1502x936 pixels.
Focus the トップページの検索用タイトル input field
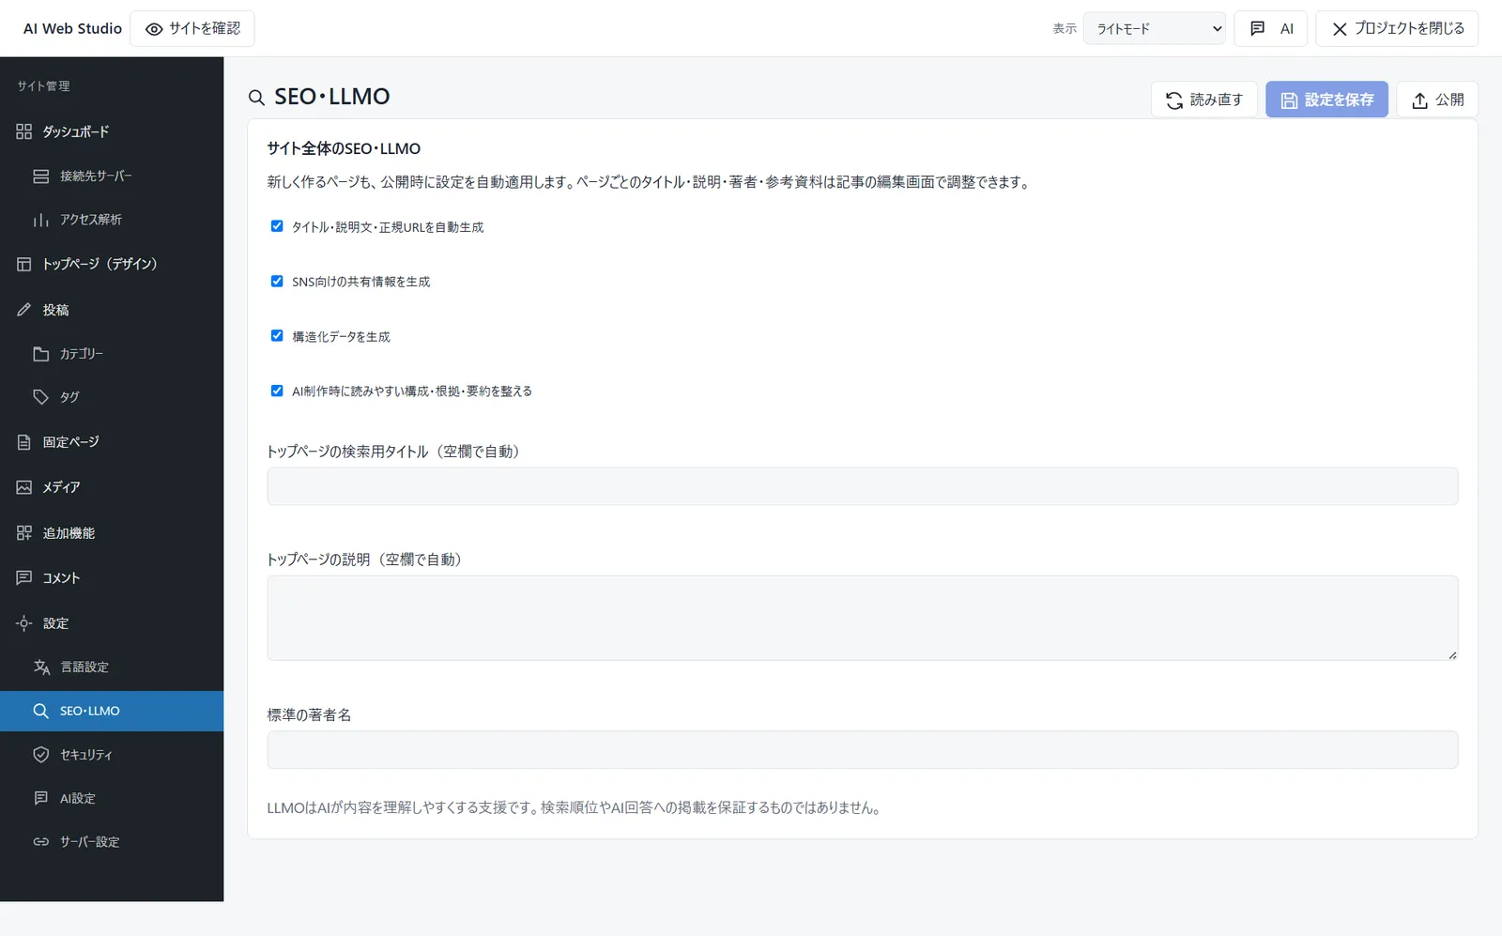click(863, 486)
